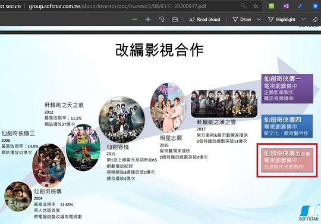This screenshot has height=224, width=321.
Task: Open the OneNote clipper extension
Action: (286, 6)
